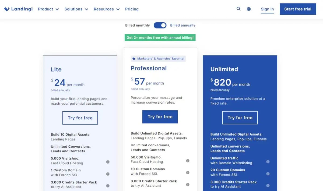Info icon next to Unlimited traffic

click(x=268, y=162)
